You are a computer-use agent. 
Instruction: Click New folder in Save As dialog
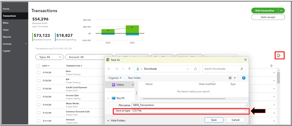134,78
